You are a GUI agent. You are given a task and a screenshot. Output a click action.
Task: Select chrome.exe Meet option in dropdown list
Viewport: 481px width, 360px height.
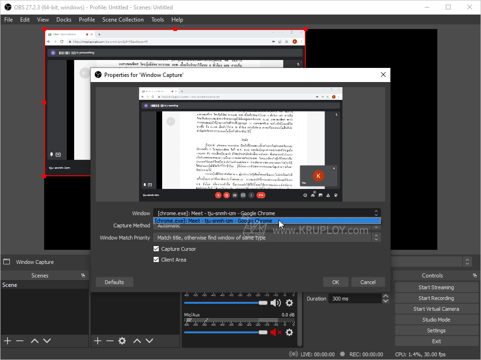[267, 221]
